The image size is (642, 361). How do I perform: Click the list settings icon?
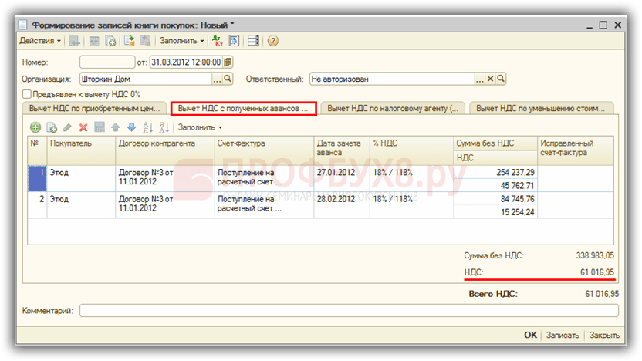253,41
